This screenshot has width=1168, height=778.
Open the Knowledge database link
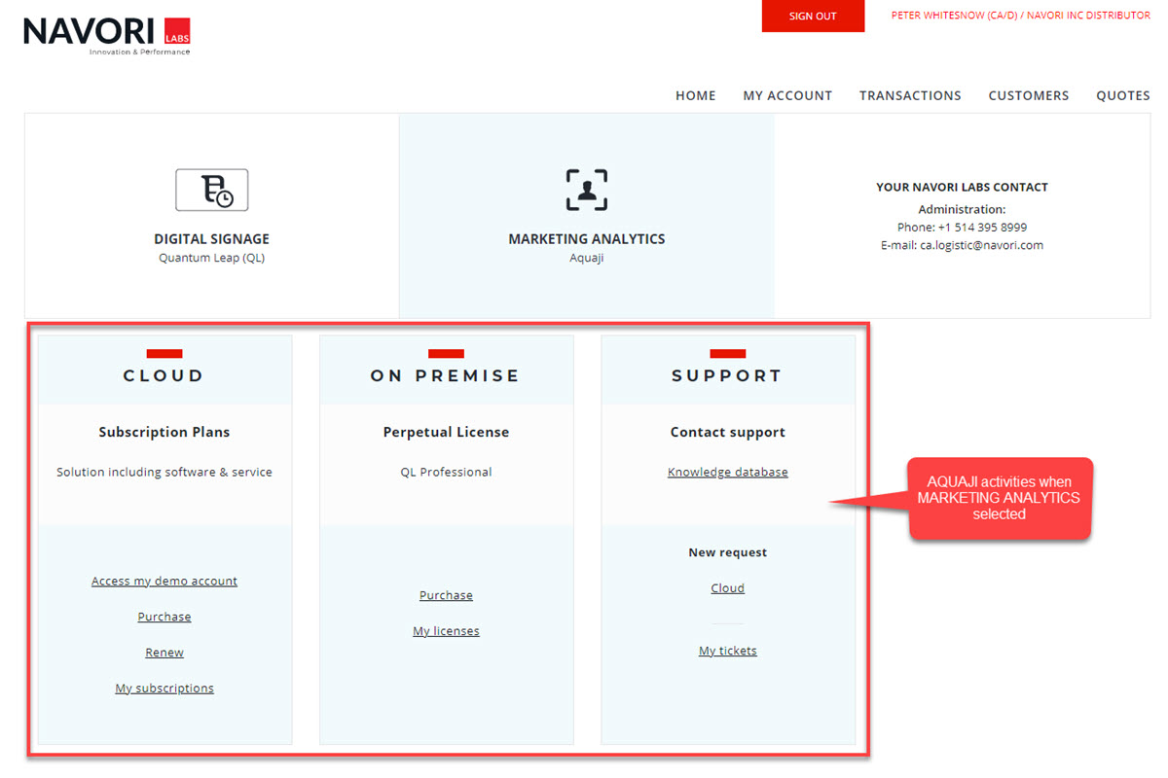pyautogui.click(x=727, y=473)
